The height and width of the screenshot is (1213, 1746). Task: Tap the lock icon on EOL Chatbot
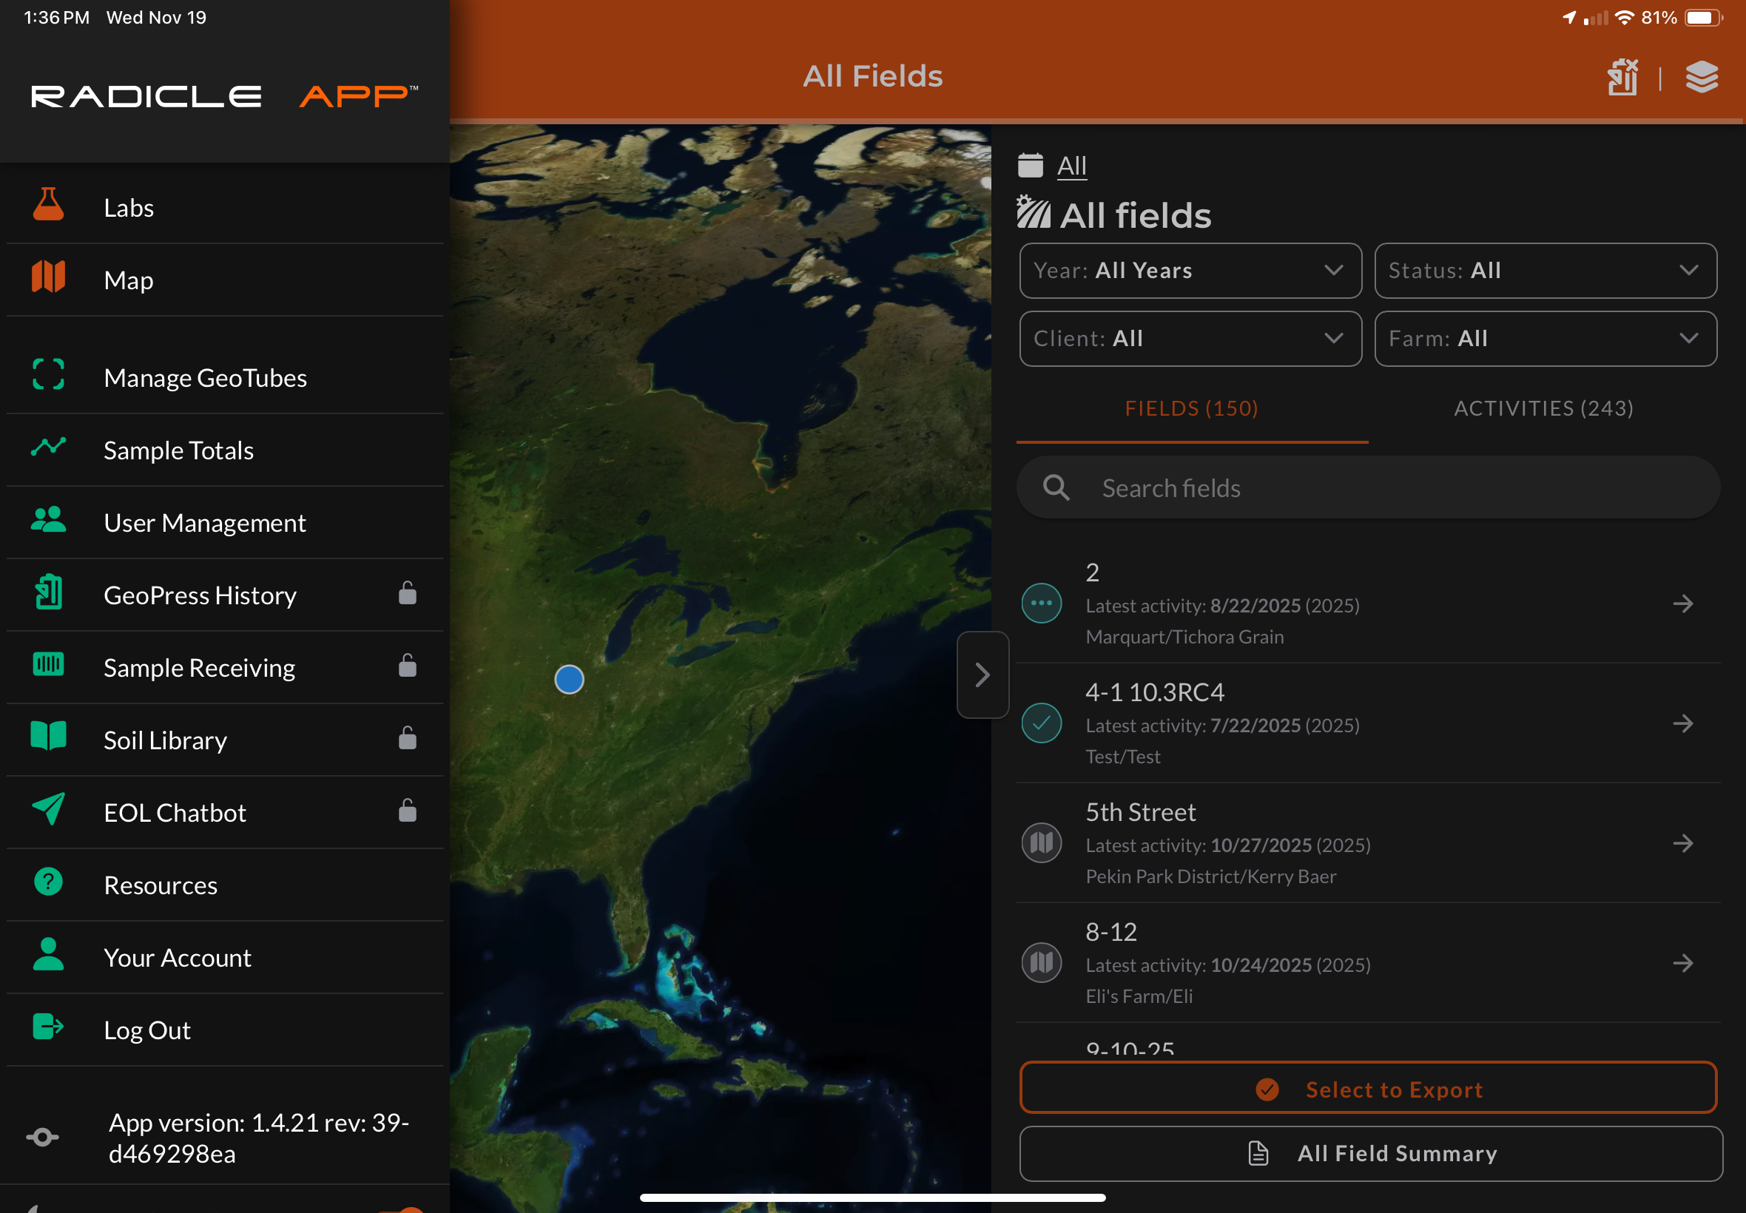coord(408,810)
